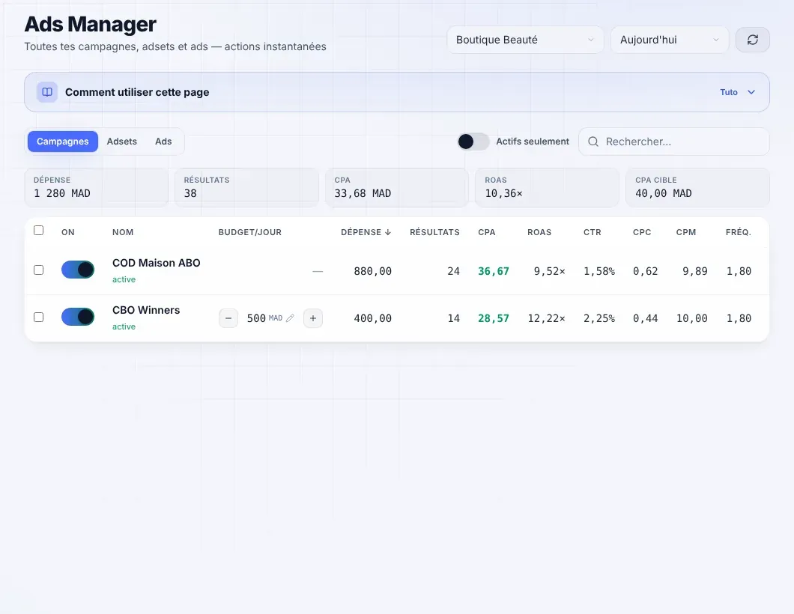Screen dimensions: 794x614
Task: Open the Boutique Beauté account dropdown
Action: 525,40
